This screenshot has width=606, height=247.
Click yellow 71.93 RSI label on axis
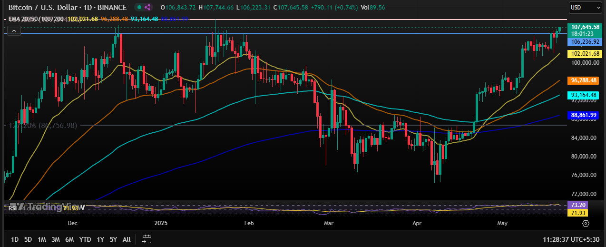[577, 213]
